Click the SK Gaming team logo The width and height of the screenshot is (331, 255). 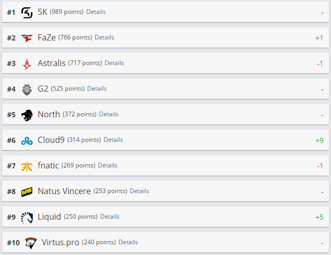pos(27,12)
